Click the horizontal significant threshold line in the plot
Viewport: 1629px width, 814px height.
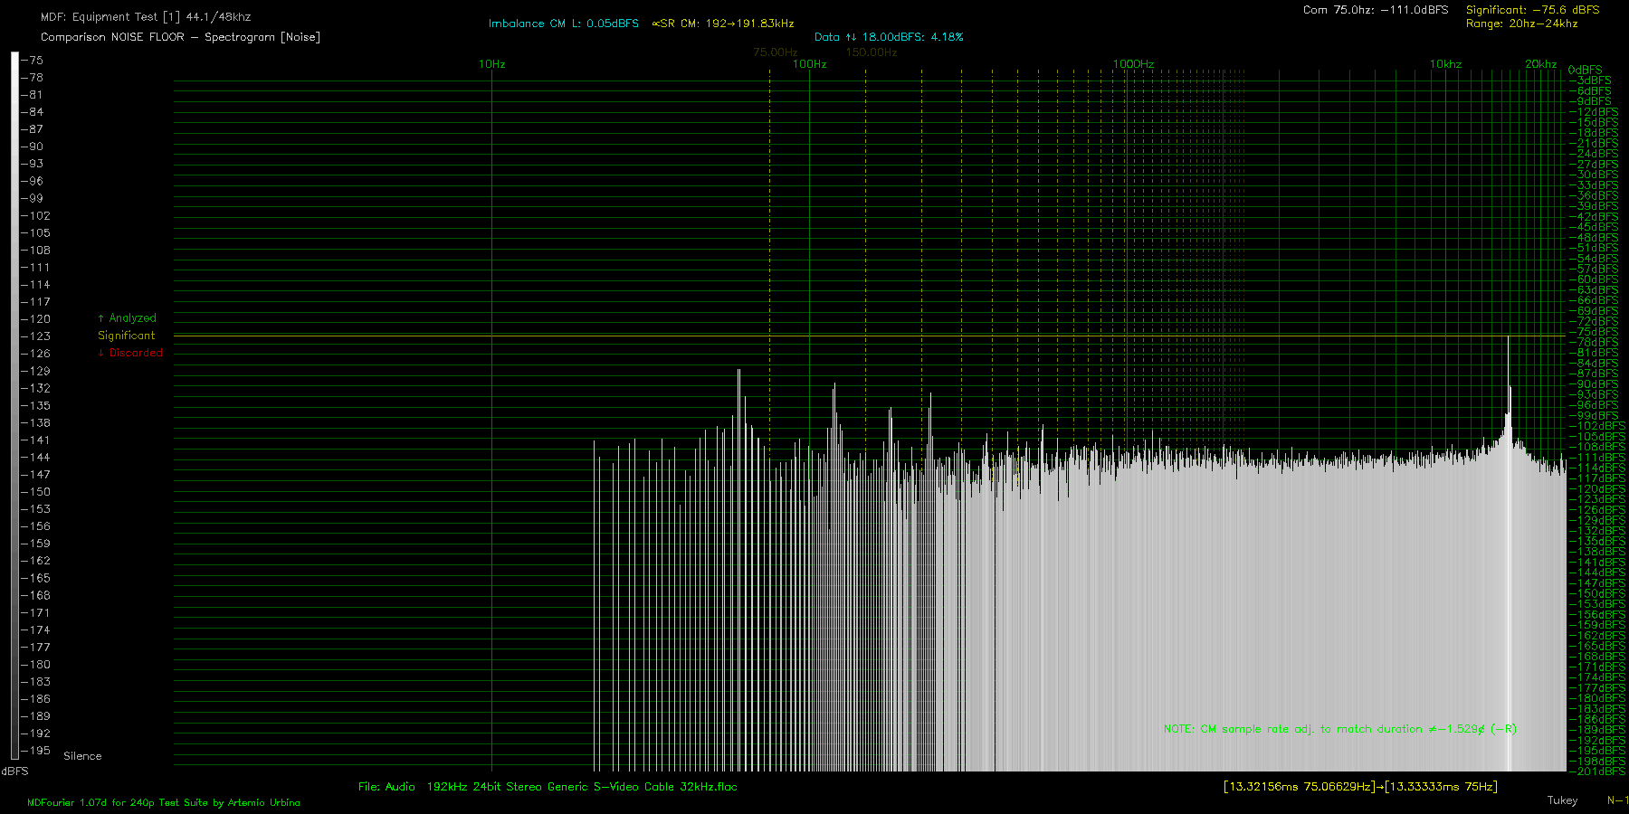(869, 336)
